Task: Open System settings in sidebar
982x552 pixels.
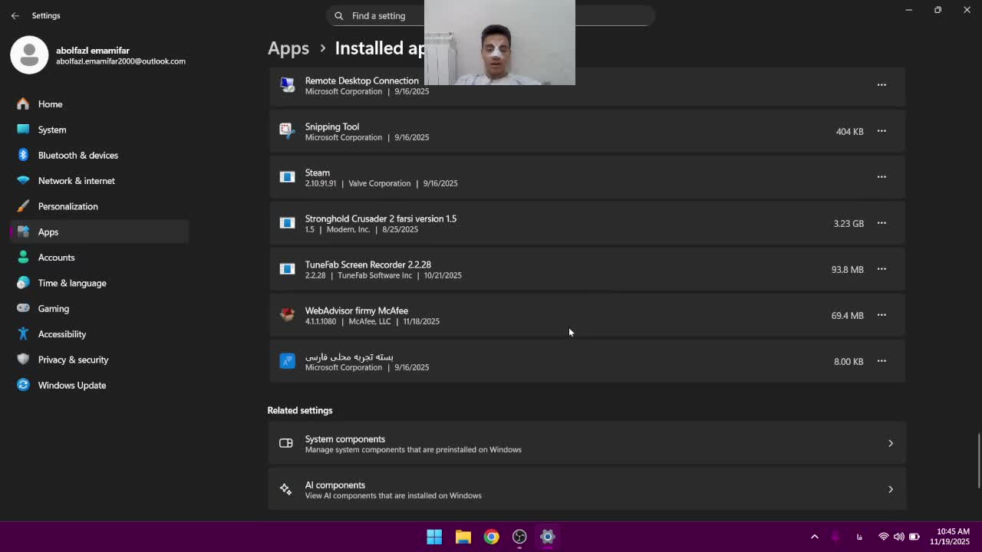Action: 100,130
